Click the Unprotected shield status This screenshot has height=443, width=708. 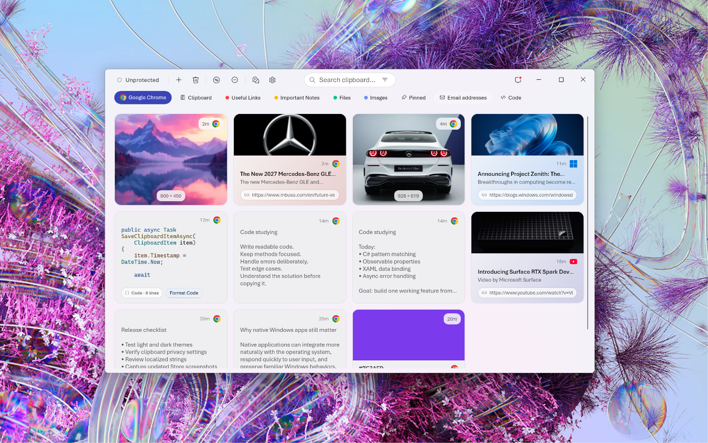138,80
